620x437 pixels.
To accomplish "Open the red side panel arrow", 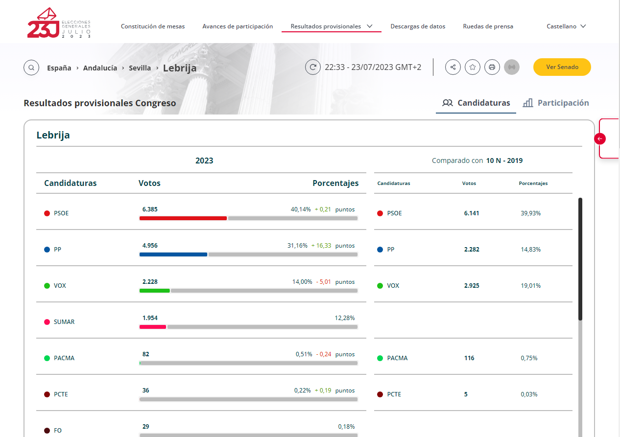I will 600,138.
